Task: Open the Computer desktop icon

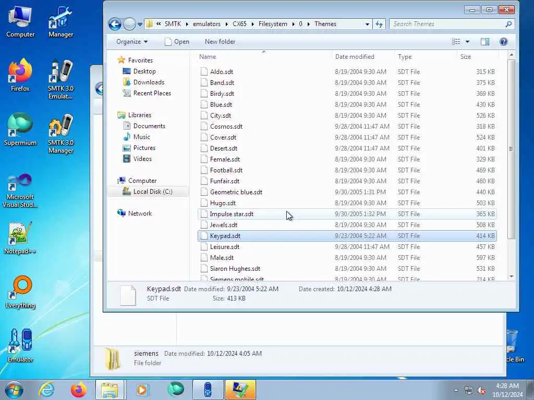Action: tap(20, 21)
